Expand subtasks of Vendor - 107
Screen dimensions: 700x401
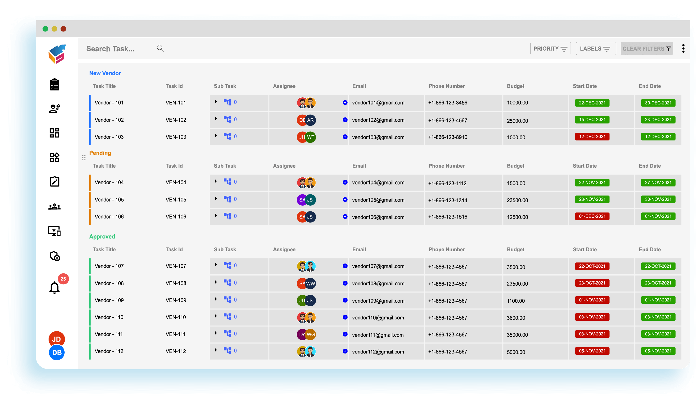coord(216,265)
